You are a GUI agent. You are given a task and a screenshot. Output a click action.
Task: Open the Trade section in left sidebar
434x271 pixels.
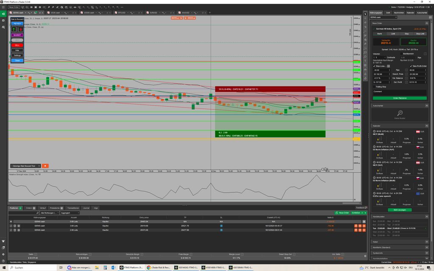coord(3,14)
